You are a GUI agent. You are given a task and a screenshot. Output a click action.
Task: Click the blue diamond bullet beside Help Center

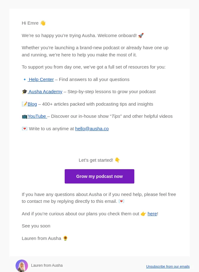click(x=25, y=79)
